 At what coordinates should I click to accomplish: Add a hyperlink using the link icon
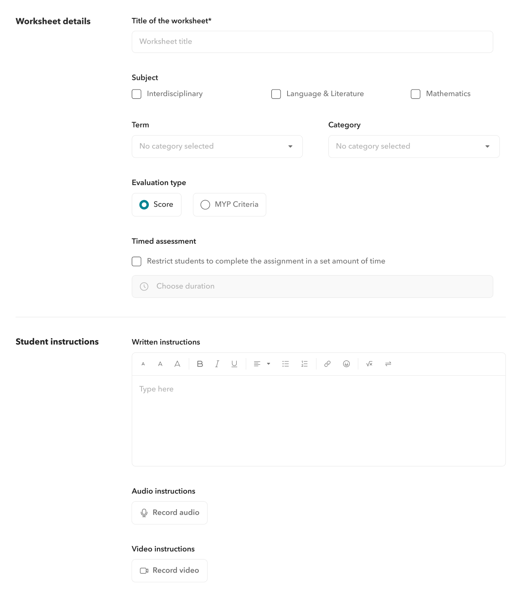point(327,364)
